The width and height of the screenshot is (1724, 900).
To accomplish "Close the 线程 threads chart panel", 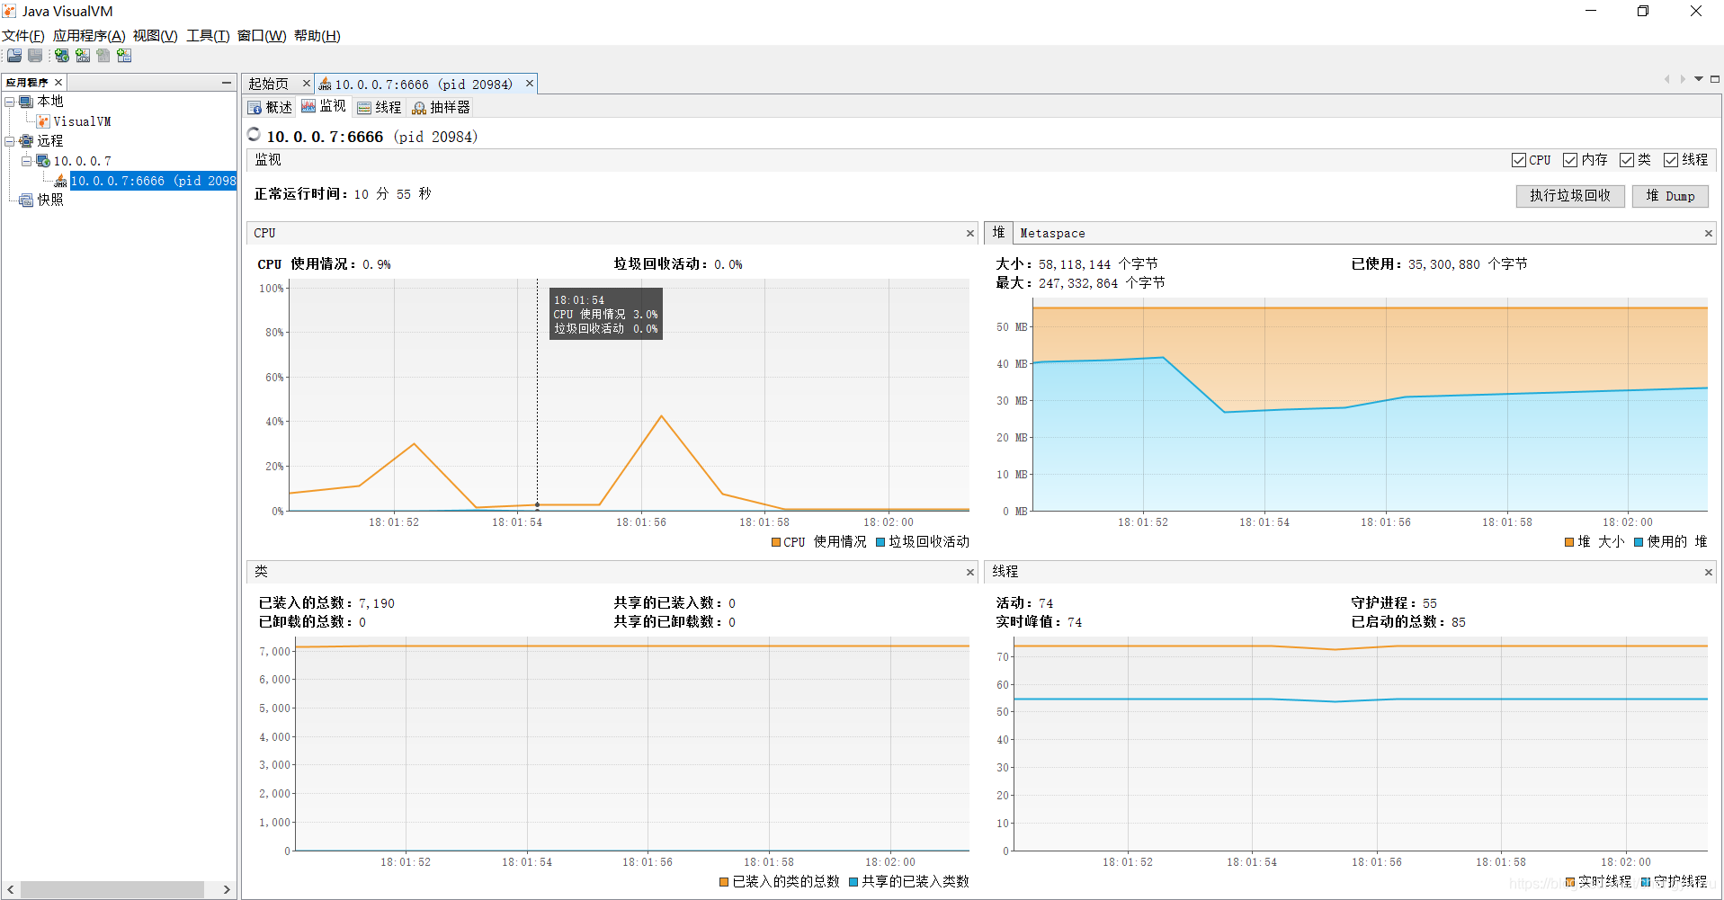I will 1709,573.
